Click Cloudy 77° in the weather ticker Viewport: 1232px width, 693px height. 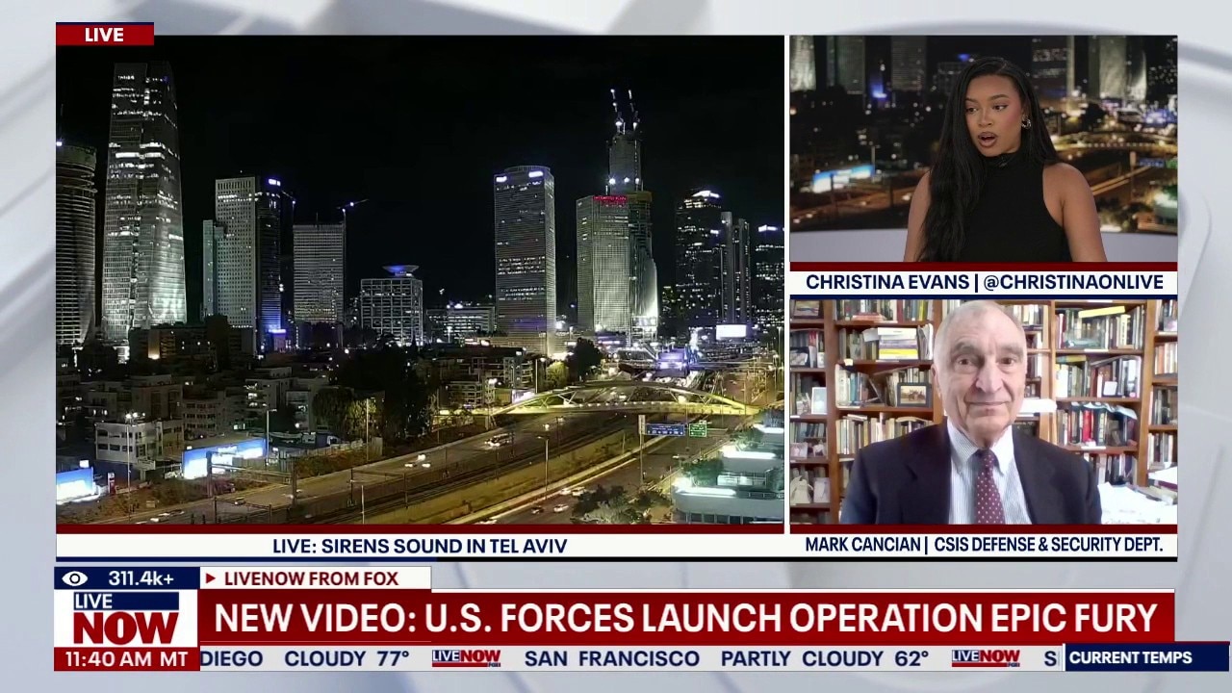[x=346, y=658]
